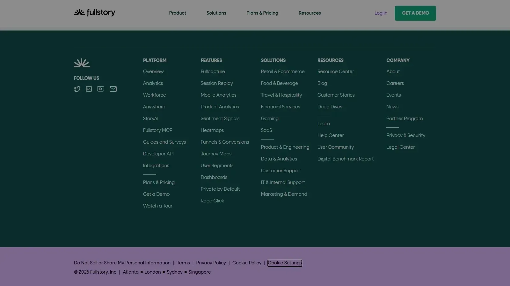Open SaaS solution link
Screen dimensions: 510x286
[266, 130]
